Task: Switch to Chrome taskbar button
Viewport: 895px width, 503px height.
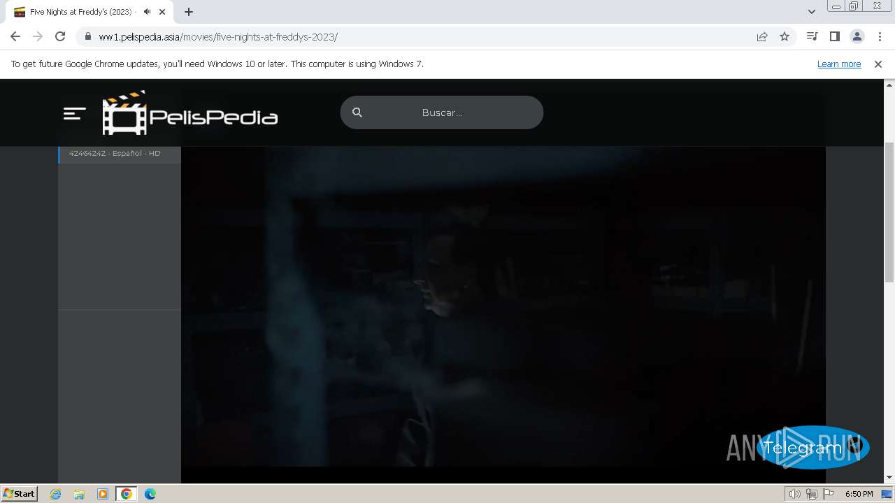Action: point(127,494)
